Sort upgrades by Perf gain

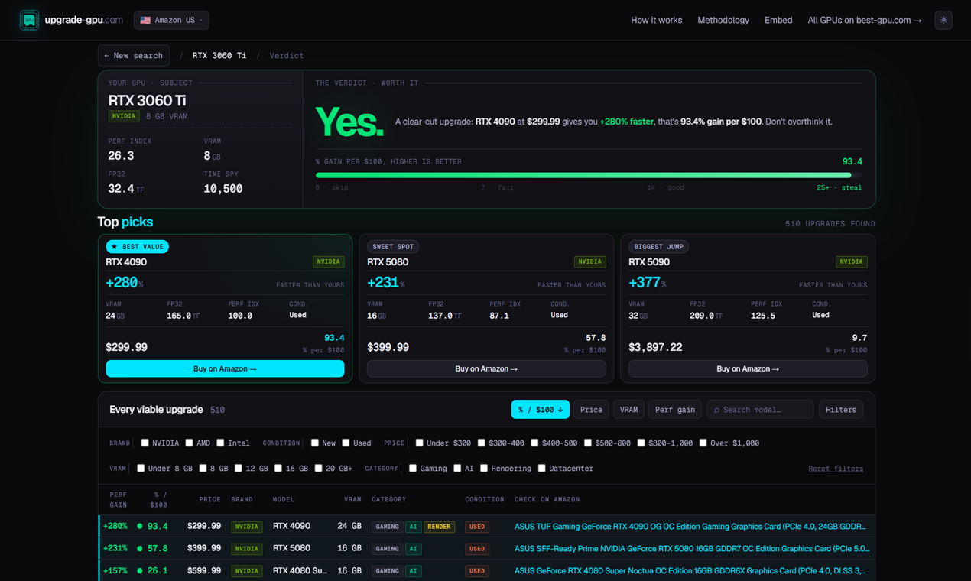[675, 410]
